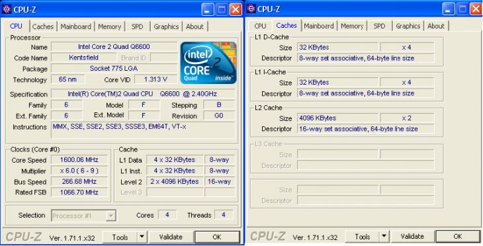
Task: Click the Technology value 65 nm
Action: point(67,79)
